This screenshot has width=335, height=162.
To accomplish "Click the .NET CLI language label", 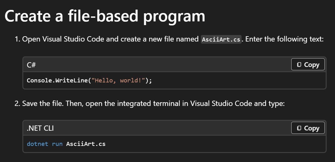I will pyautogui.click(x=40, y=128).
